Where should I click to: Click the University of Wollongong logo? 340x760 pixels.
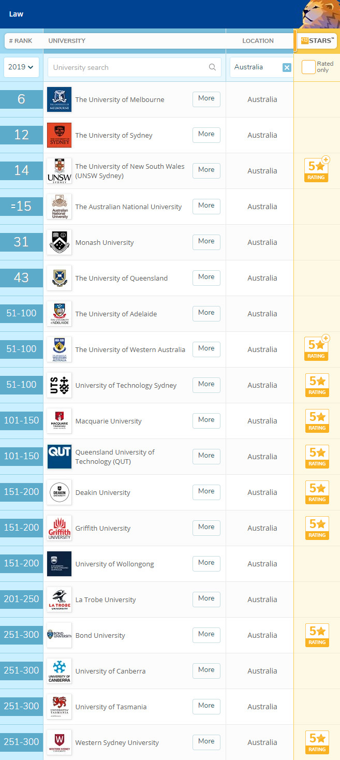(60, 564)
